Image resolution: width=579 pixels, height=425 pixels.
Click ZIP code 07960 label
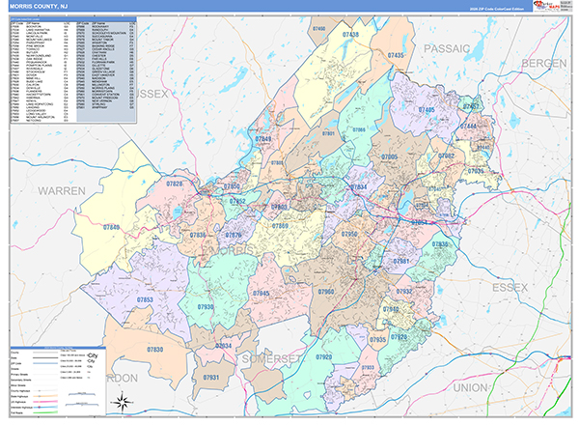(x=326, y=292)
